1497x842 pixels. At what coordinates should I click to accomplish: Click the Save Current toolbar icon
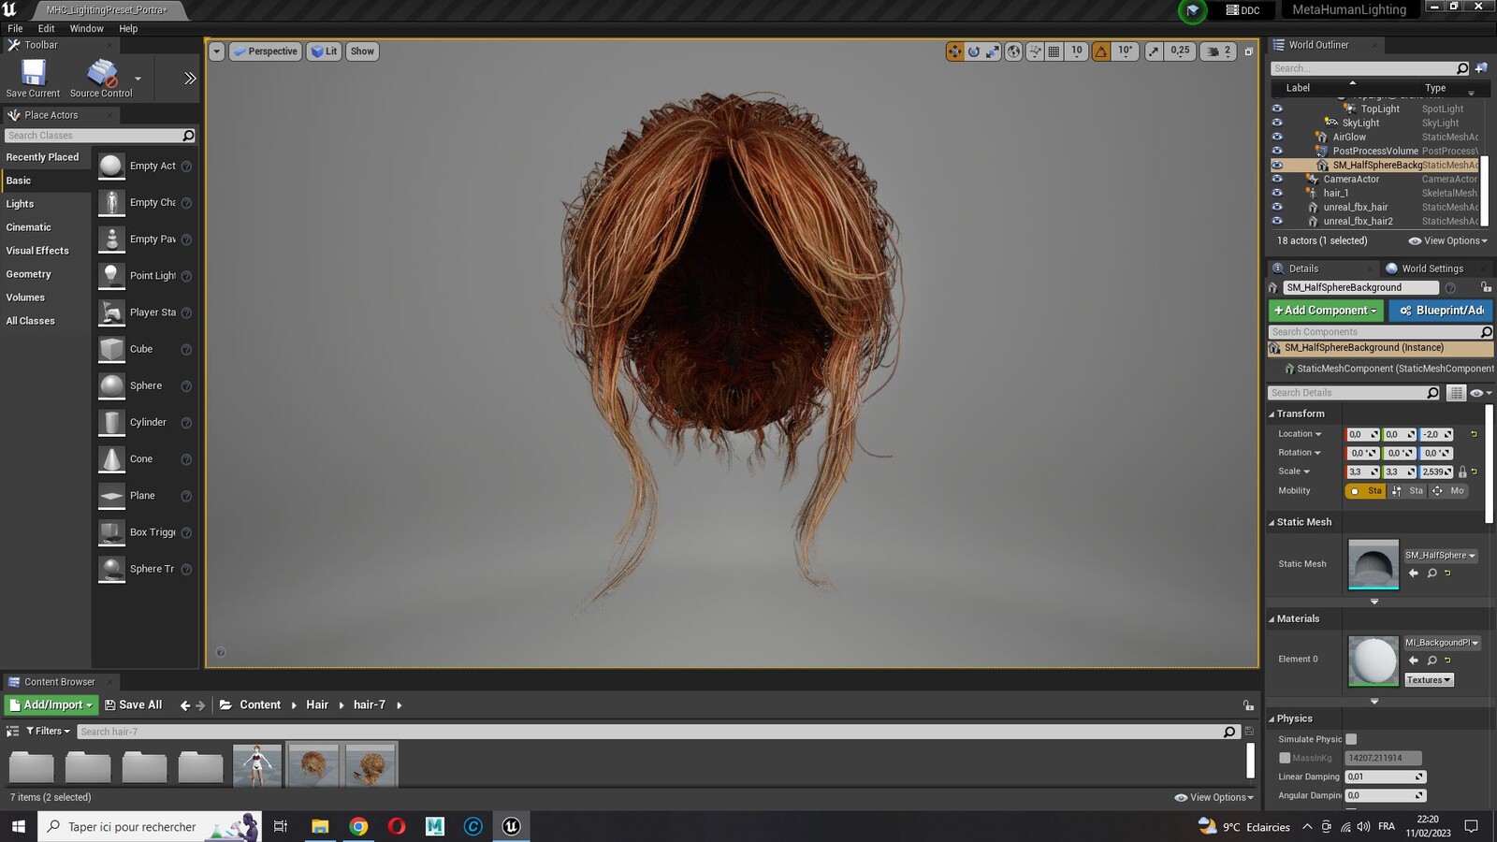(x=33, y=72)
